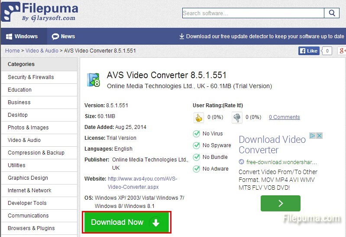Click the green arrow ad button
The width and height of the screenshot is (346, 237).
(280, 203)
